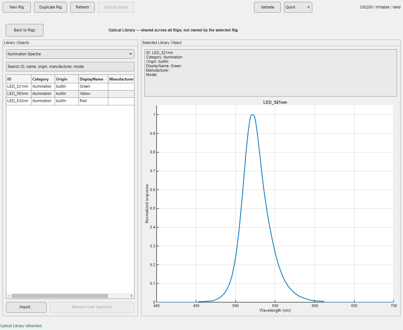Viewport: 403px width, 330px height.
Task: Click the table's scroll left arrow
Action: [9, 296]
